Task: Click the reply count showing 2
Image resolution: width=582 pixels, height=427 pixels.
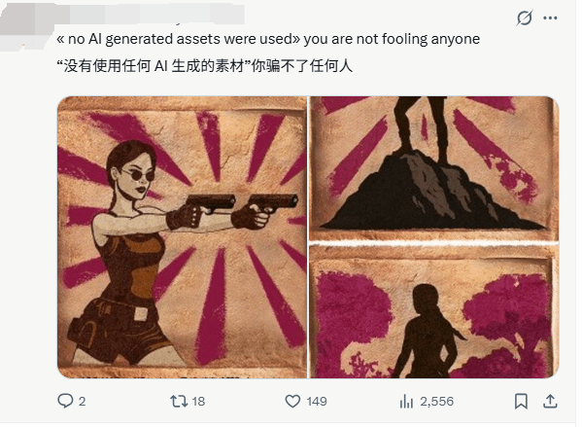Action: coord(82,402)
